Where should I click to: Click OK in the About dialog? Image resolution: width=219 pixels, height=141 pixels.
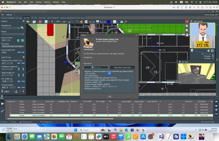(109, 96)
